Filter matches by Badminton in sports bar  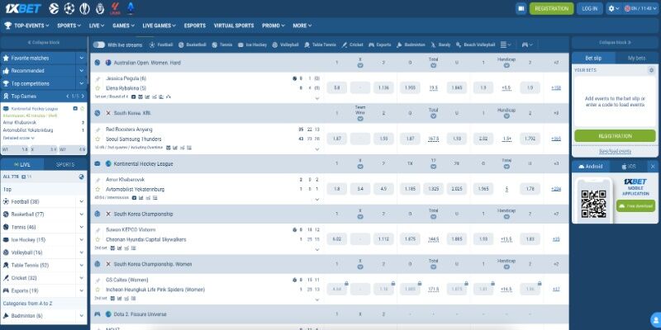pos(411,45)
